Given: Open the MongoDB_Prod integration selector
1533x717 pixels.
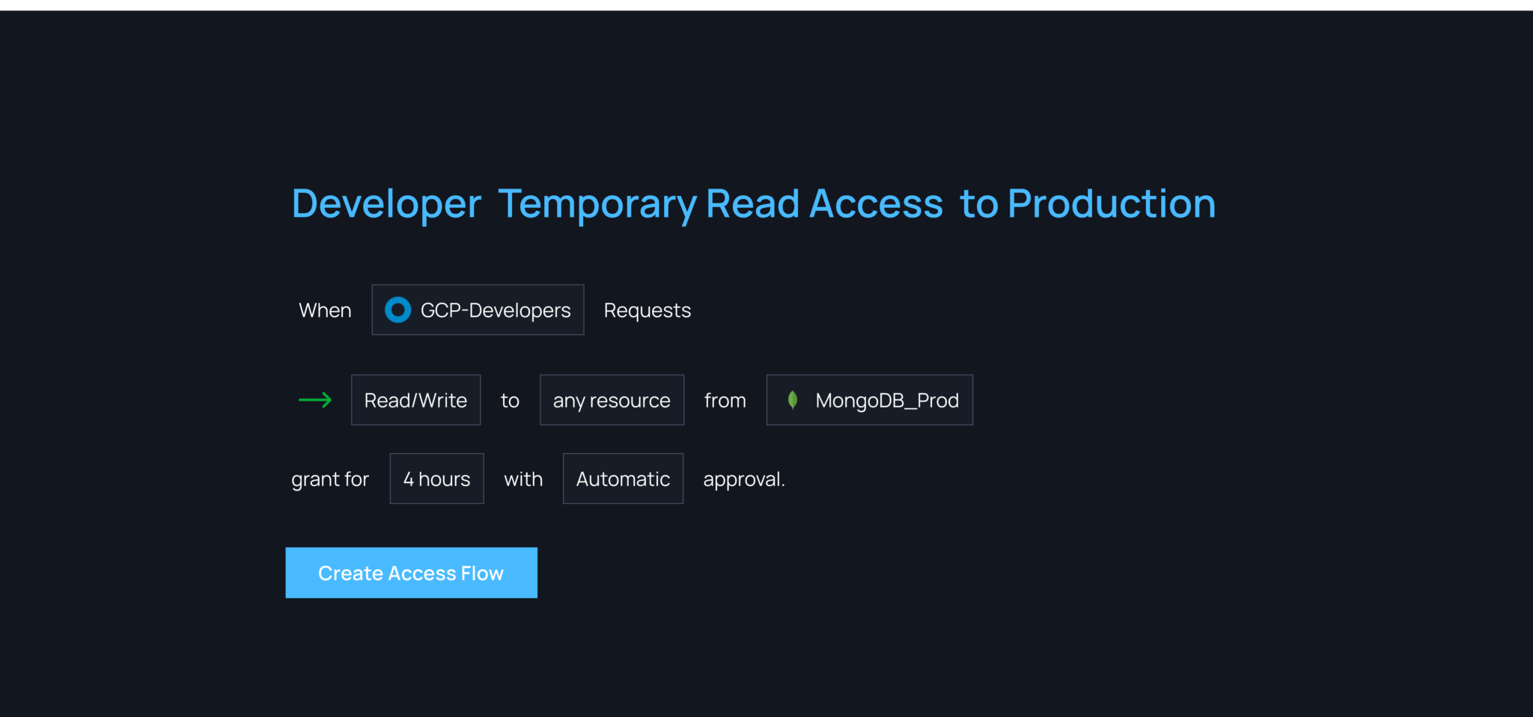Looking at the screenshot, I should tap(869, 400).
